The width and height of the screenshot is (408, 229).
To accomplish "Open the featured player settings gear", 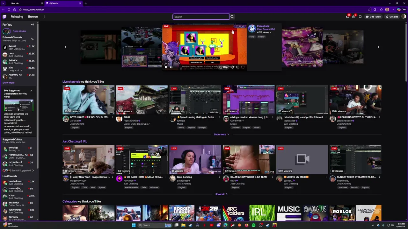I will coord(232,67).
